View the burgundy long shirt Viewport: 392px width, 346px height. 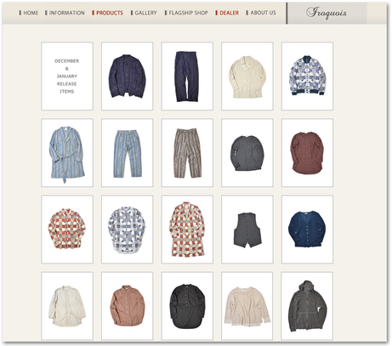[307, 153]
